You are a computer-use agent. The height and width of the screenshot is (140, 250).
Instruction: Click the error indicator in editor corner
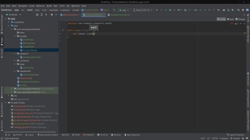232,23
